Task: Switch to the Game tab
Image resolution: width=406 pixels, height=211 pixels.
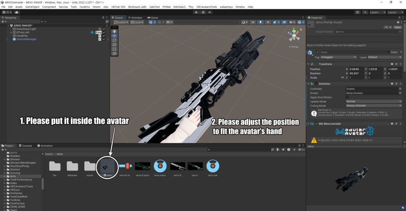Action: click(153, 17)
